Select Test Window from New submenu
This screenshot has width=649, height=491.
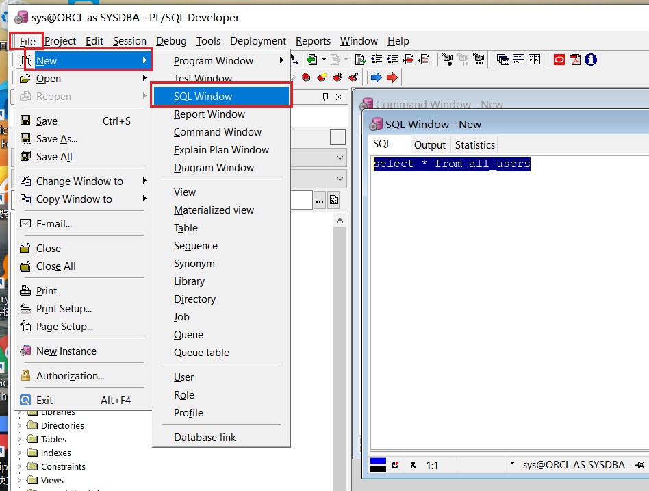221,78
